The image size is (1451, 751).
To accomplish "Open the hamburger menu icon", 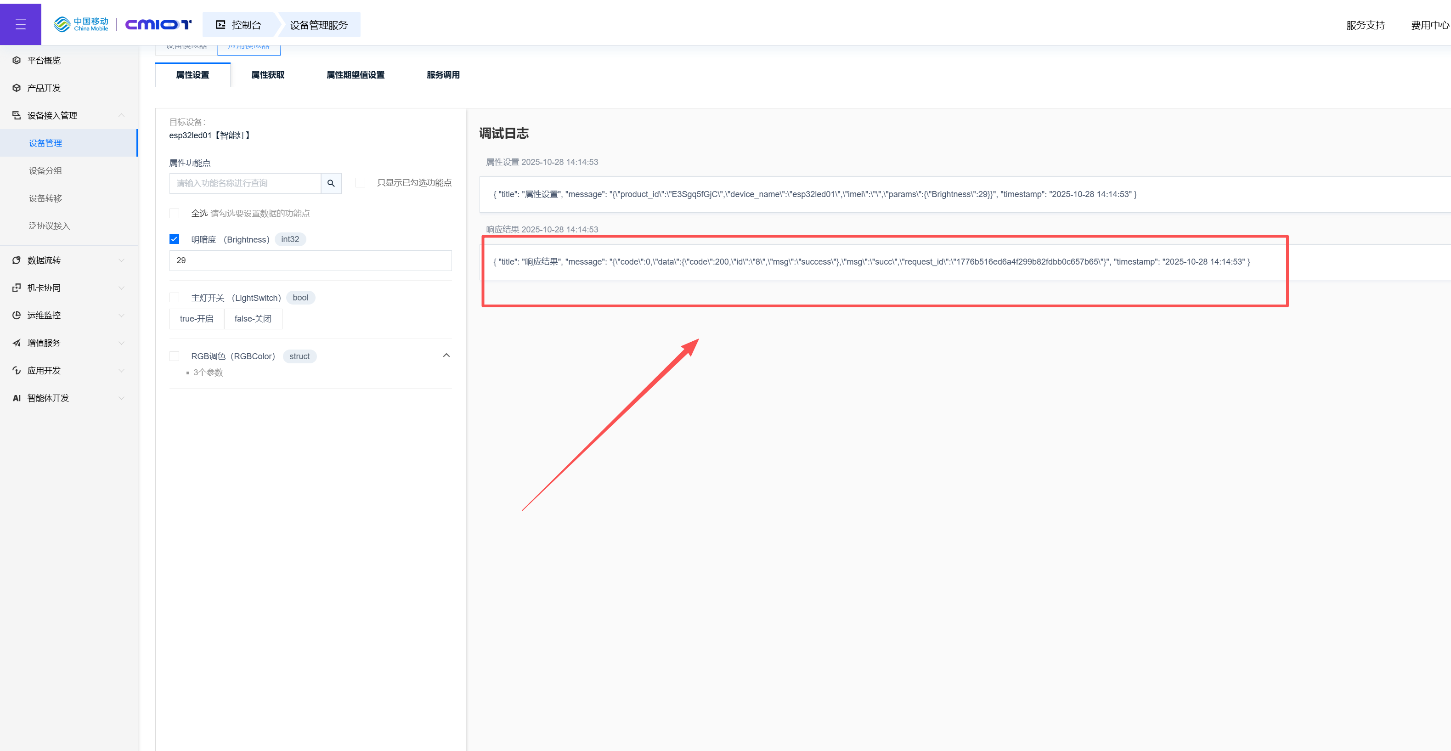I will point(20,24).
